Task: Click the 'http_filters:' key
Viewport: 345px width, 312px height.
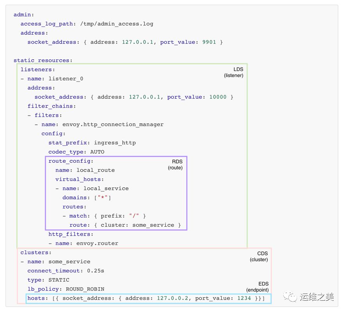Action: coord(71,234)
